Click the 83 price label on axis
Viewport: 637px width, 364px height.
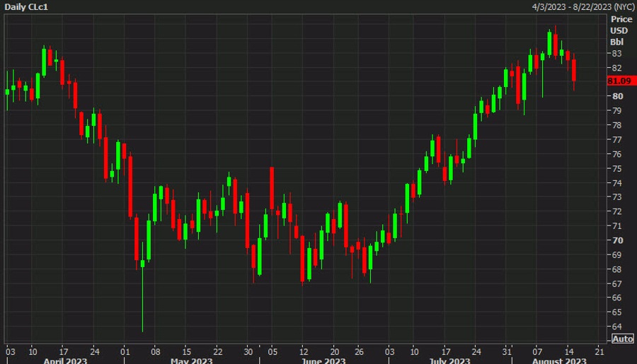[x=617, y=54]
